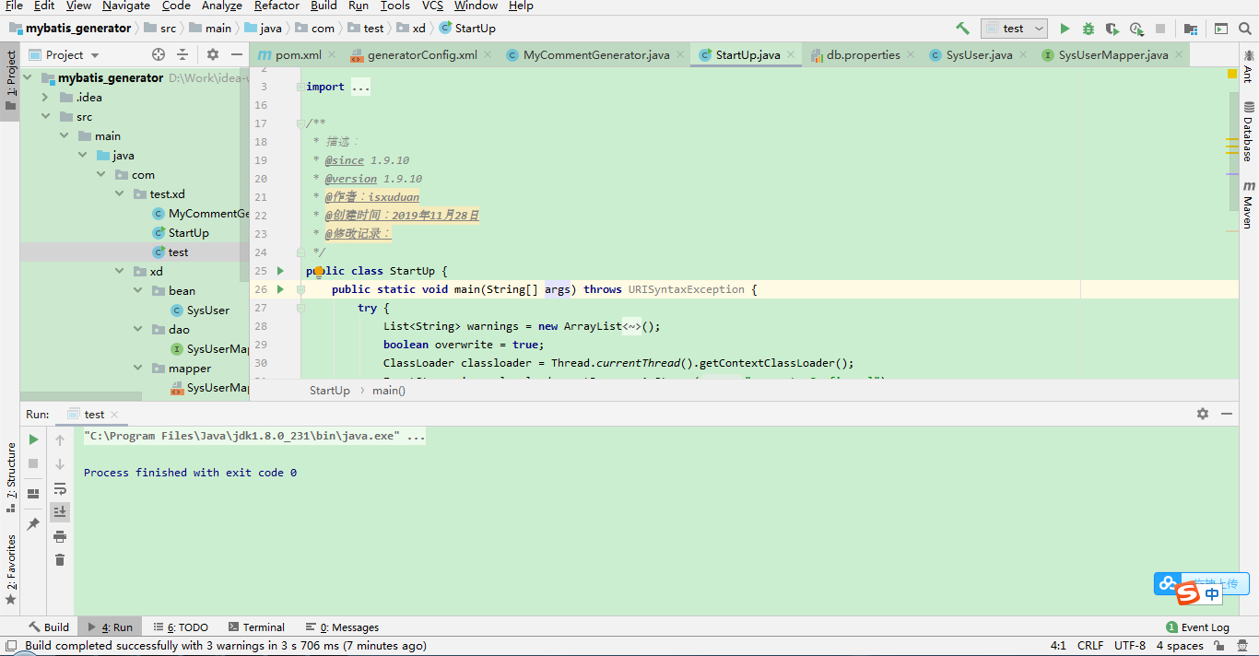
Task: Clear console output with the trash icon
Action: coord(60,558)
